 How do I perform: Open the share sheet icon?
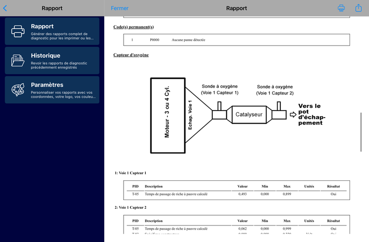pos(358,8)
